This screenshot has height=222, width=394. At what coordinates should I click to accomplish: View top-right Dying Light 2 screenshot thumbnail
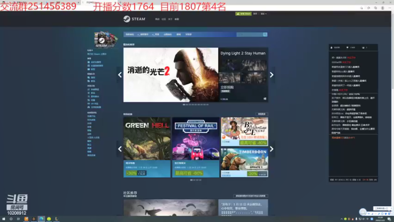coord(255,65)
